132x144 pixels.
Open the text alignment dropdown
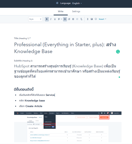[x=60, y=19]
